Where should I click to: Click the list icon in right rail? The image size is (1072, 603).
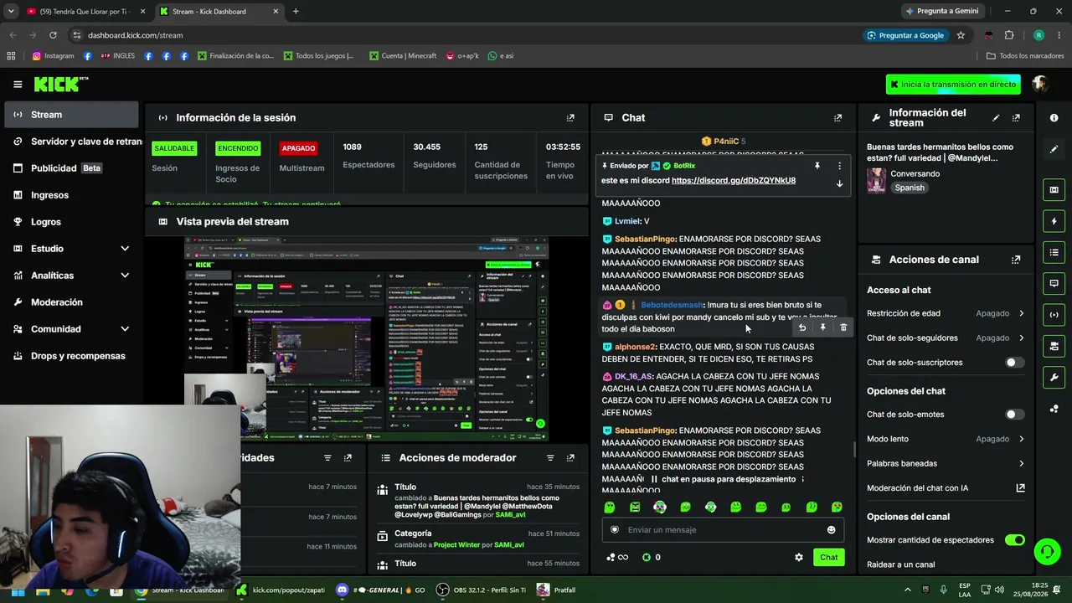pos(1054,252)
